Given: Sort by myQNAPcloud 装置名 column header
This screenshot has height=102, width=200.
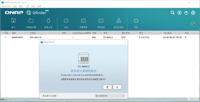Looking at the screenshot, I should [x=82, y=33].
